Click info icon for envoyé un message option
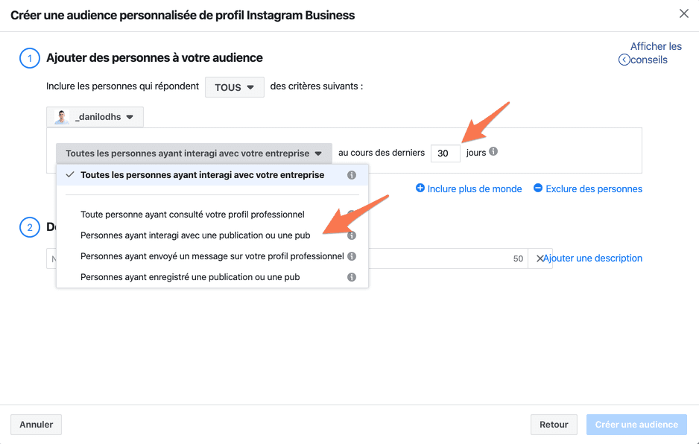Viewport: 699px width, 444px height. click(352, 256)
